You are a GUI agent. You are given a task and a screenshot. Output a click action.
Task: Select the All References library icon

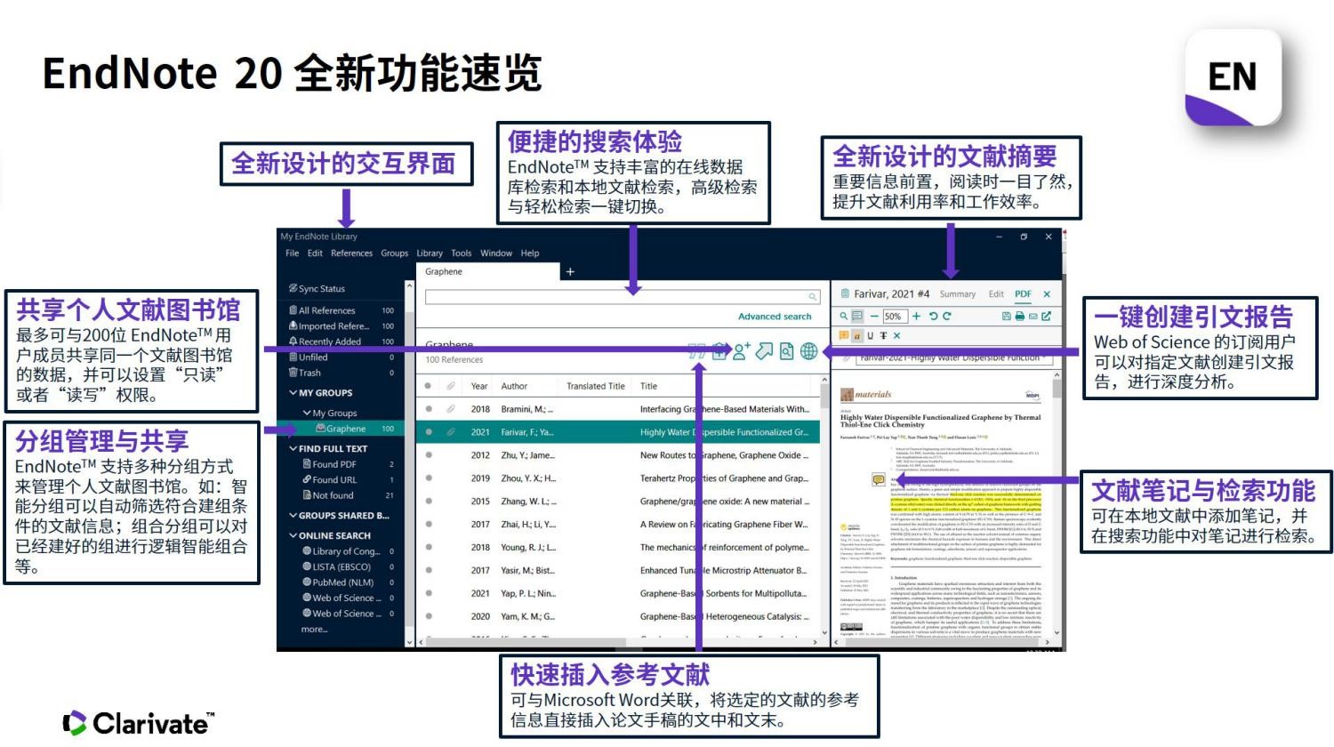(293, 310)
